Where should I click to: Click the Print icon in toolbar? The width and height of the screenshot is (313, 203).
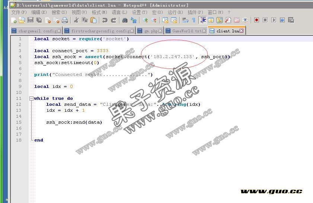(65, 20)
